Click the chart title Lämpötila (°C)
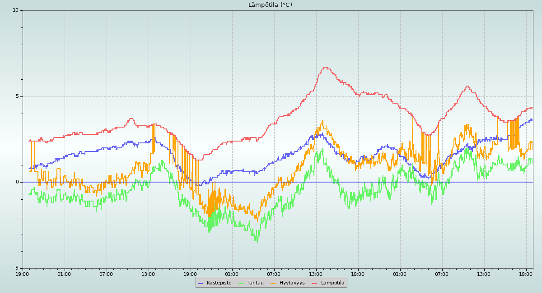 [270, 5]
